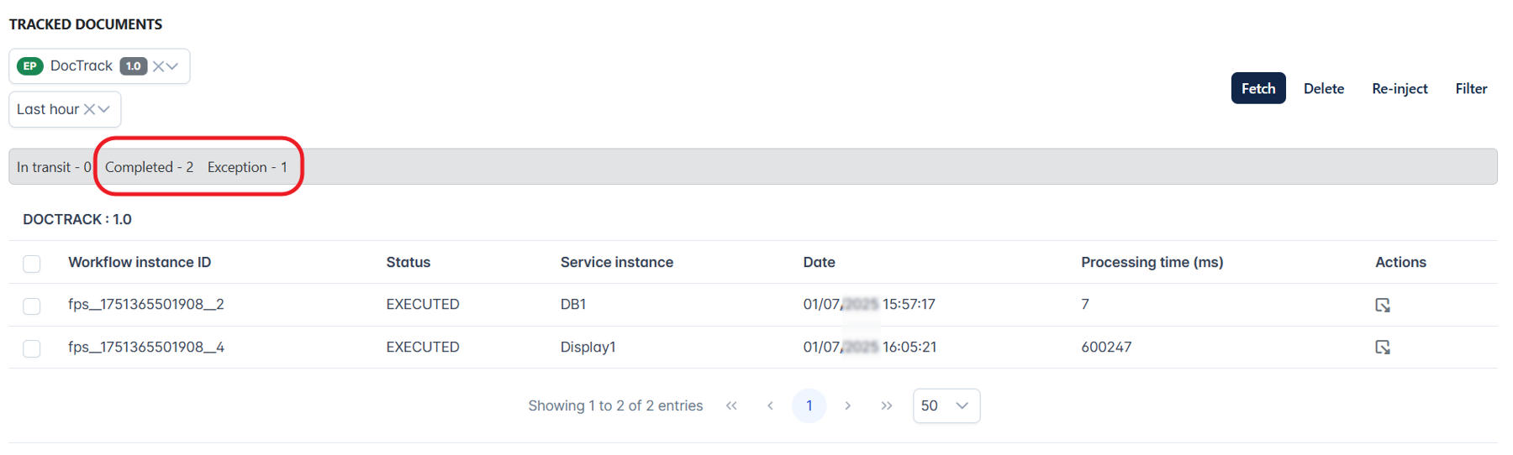The image size is (1513, 455).
Task: Tick the select-all checkbox in header
Action: tap(32, 264)
